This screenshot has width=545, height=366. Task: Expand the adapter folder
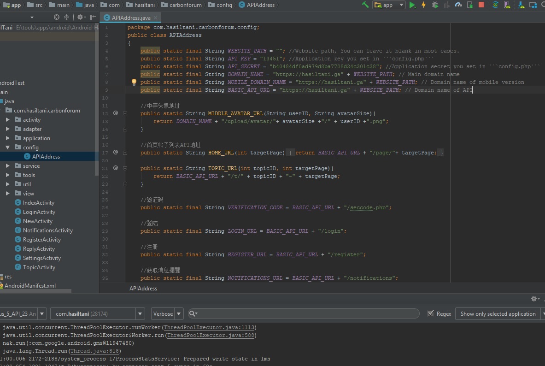[x=8, y=129]
